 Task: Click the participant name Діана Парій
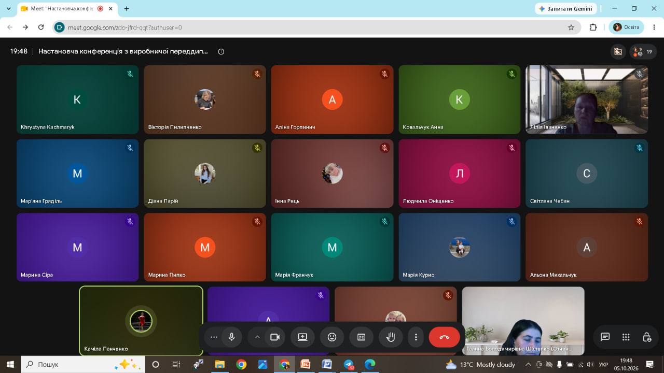(163, 201)
